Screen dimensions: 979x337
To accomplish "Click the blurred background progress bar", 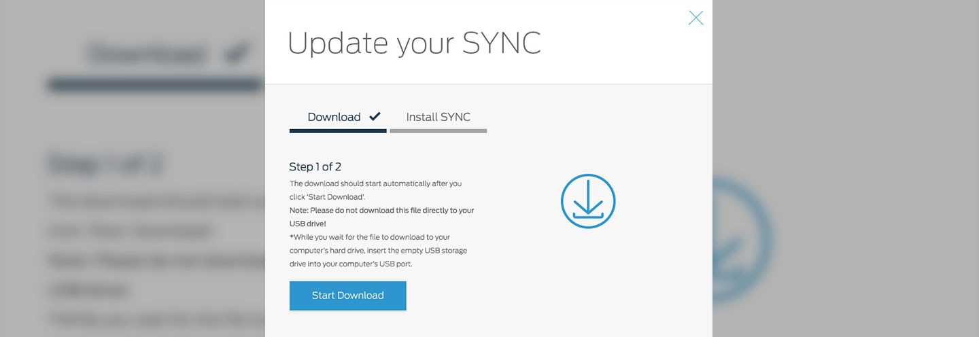I will 154,86.
